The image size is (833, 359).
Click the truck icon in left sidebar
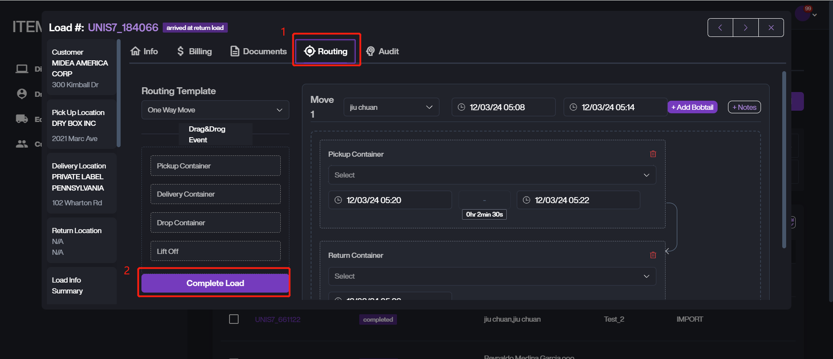(22, 119)
